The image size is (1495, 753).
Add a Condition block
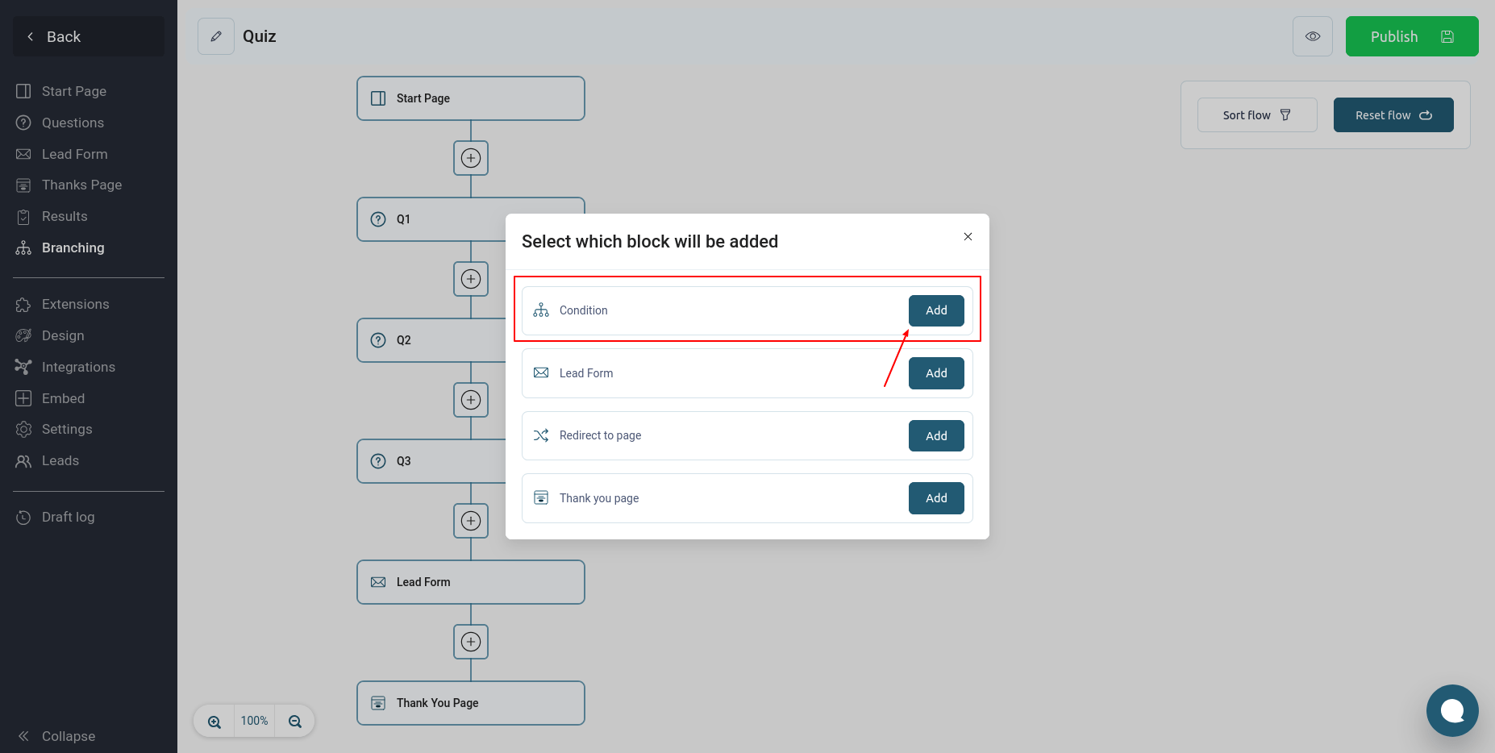coord(936,310)
